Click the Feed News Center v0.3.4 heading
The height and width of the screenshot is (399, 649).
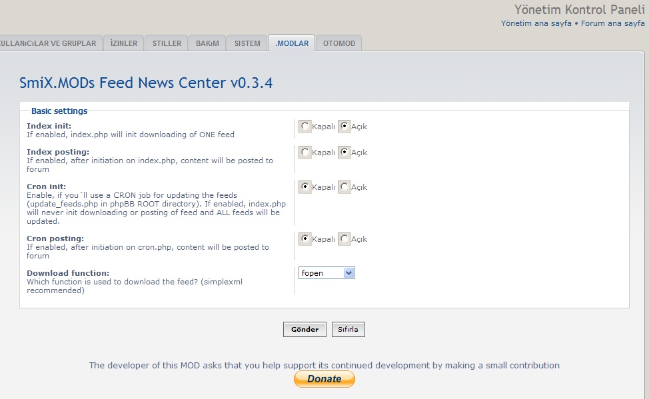pyautogui.click(x=146, y=83)
